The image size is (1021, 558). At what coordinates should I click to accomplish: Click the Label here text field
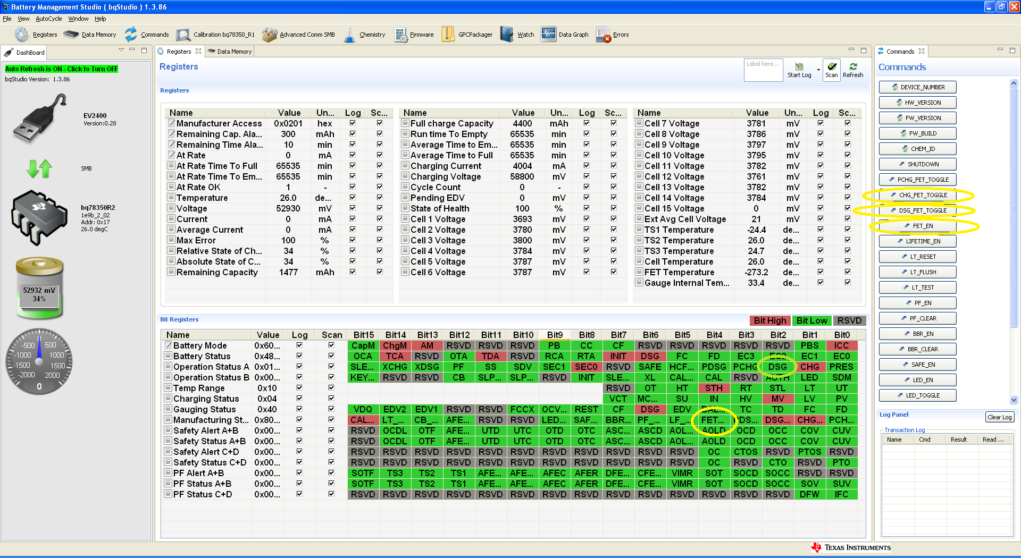(763, 70)
